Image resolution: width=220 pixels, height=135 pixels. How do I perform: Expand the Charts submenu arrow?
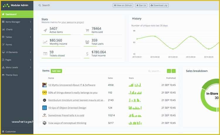click(x=31, y=29)
